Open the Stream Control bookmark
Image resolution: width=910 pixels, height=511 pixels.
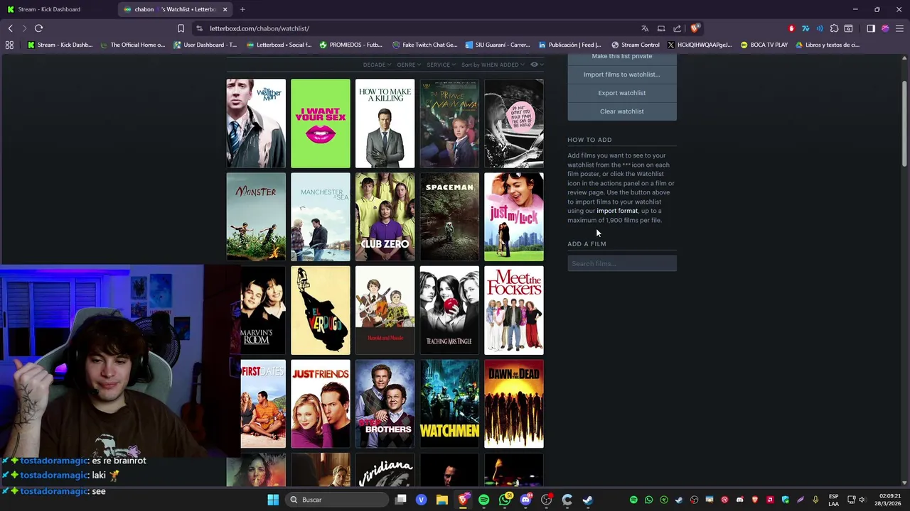[x=635, y=45]
